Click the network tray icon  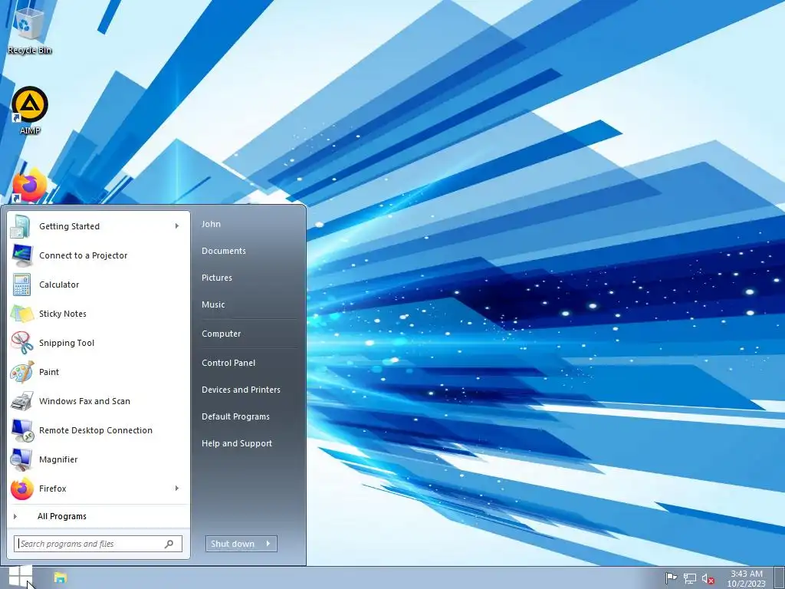[x=690, y=578]
